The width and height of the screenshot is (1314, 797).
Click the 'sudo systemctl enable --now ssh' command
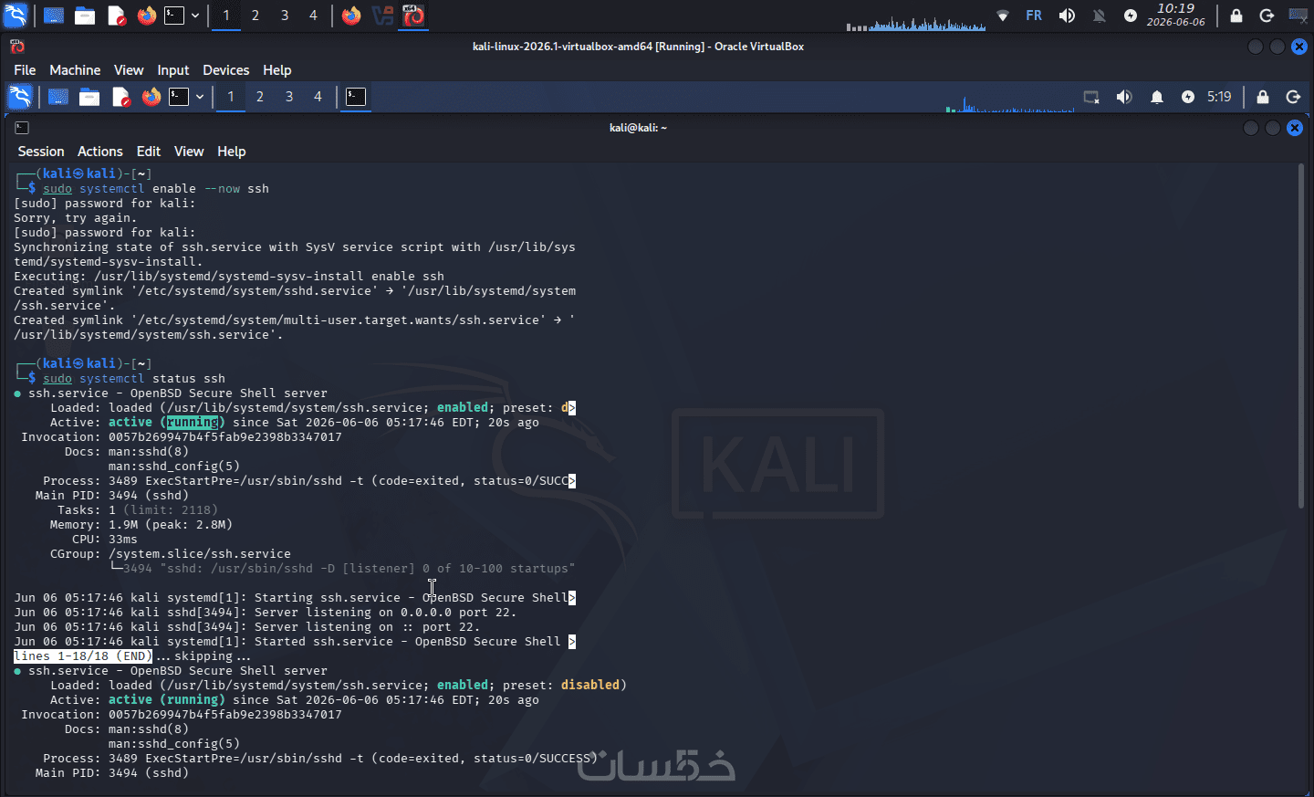pos(156,189)
